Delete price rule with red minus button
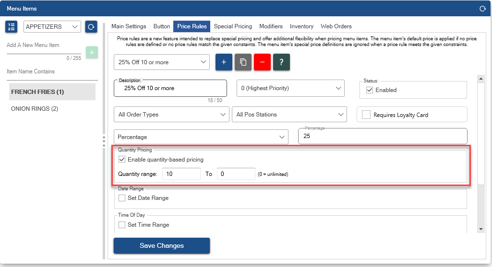 click(262, 62)
